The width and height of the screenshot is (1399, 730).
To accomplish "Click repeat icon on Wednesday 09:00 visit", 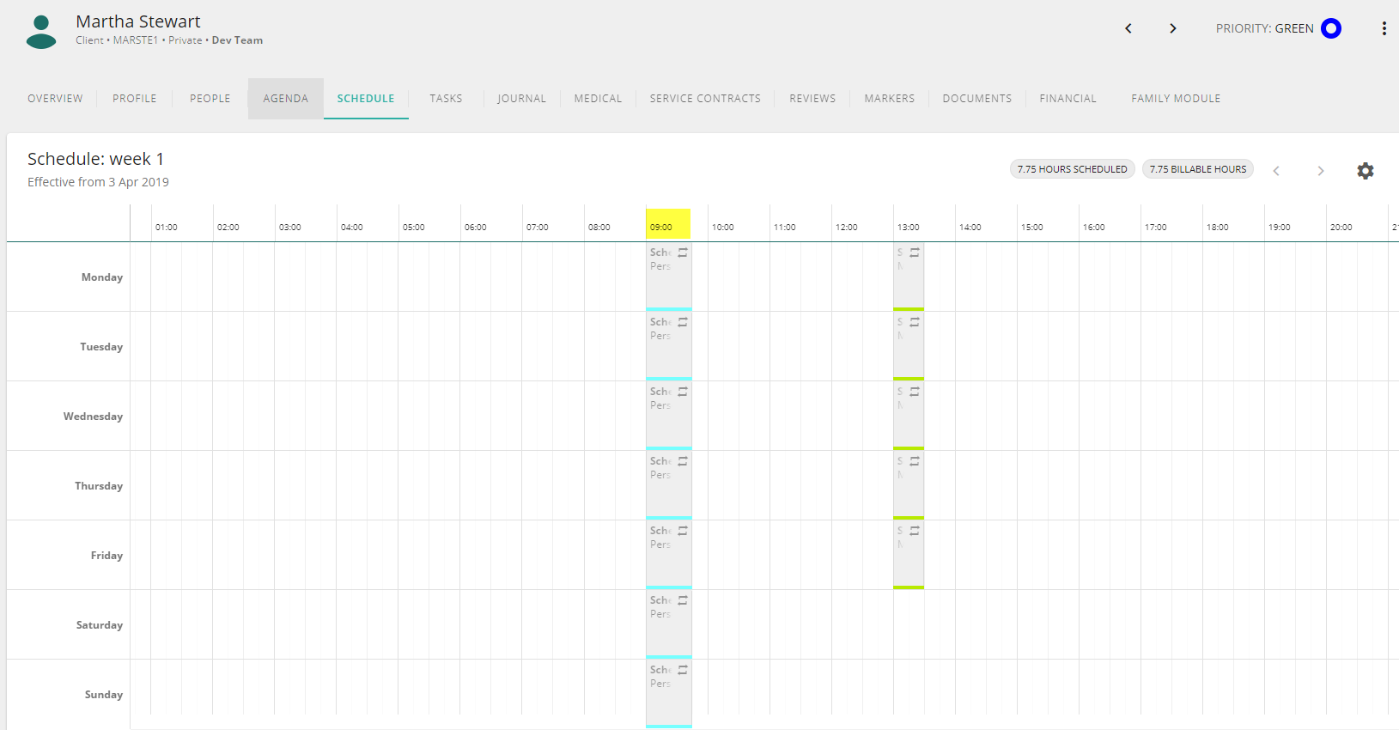I will click(683, 392).
